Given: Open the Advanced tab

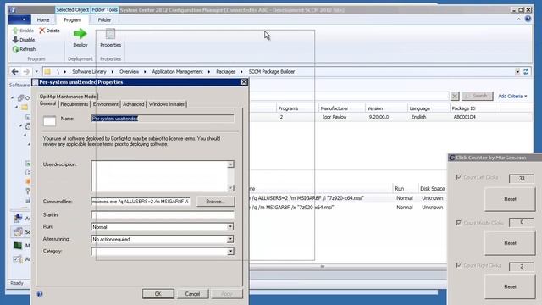Looking at the screenshot, I should pos(134,104).
